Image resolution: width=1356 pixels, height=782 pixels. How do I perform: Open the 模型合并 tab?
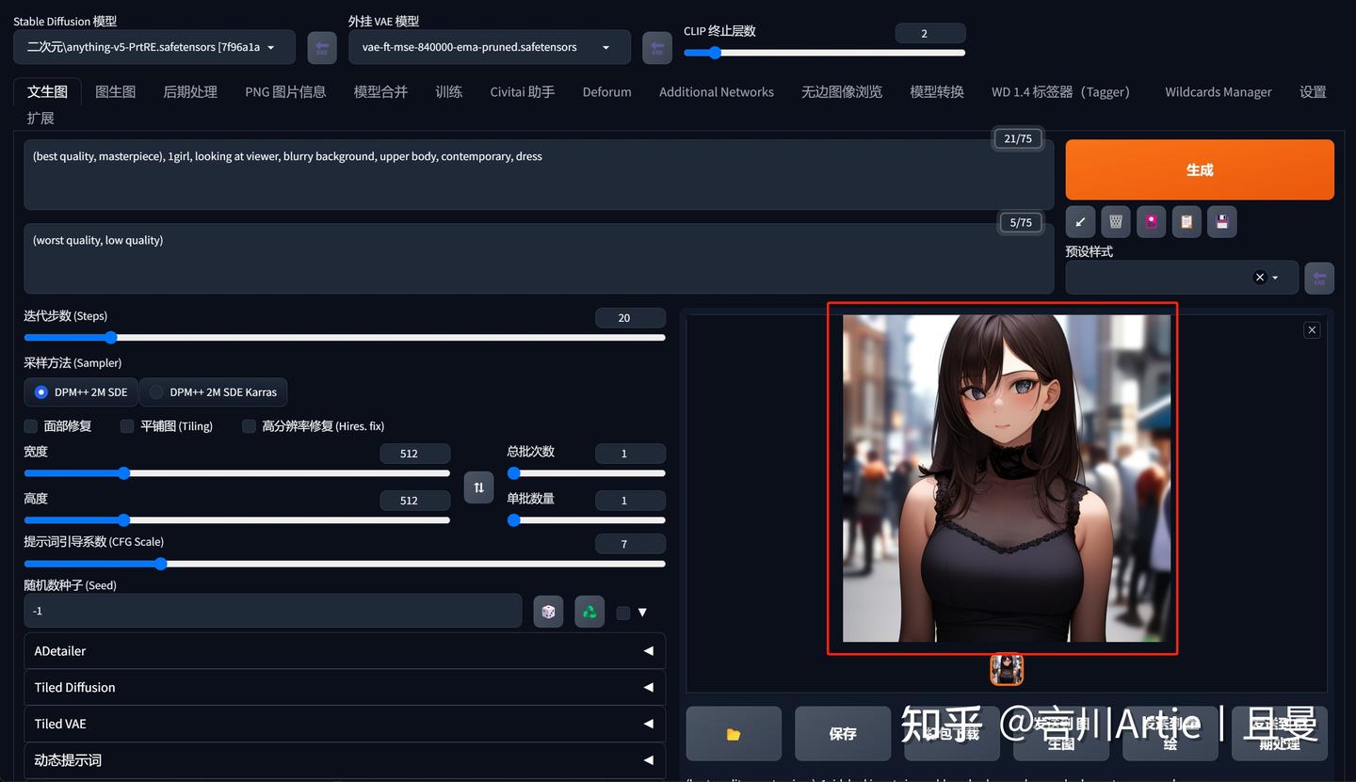(380, 91)
